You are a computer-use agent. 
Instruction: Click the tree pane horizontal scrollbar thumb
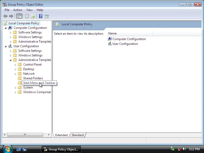(25, 135)
